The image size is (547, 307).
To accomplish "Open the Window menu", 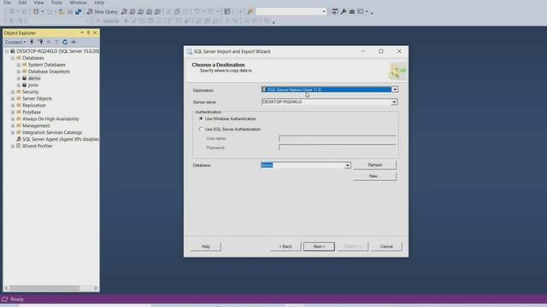I will coord(78,3).
